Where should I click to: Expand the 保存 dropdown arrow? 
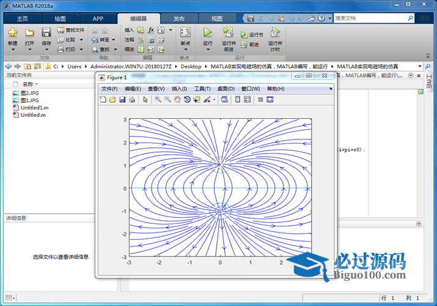tap(46, 50)
